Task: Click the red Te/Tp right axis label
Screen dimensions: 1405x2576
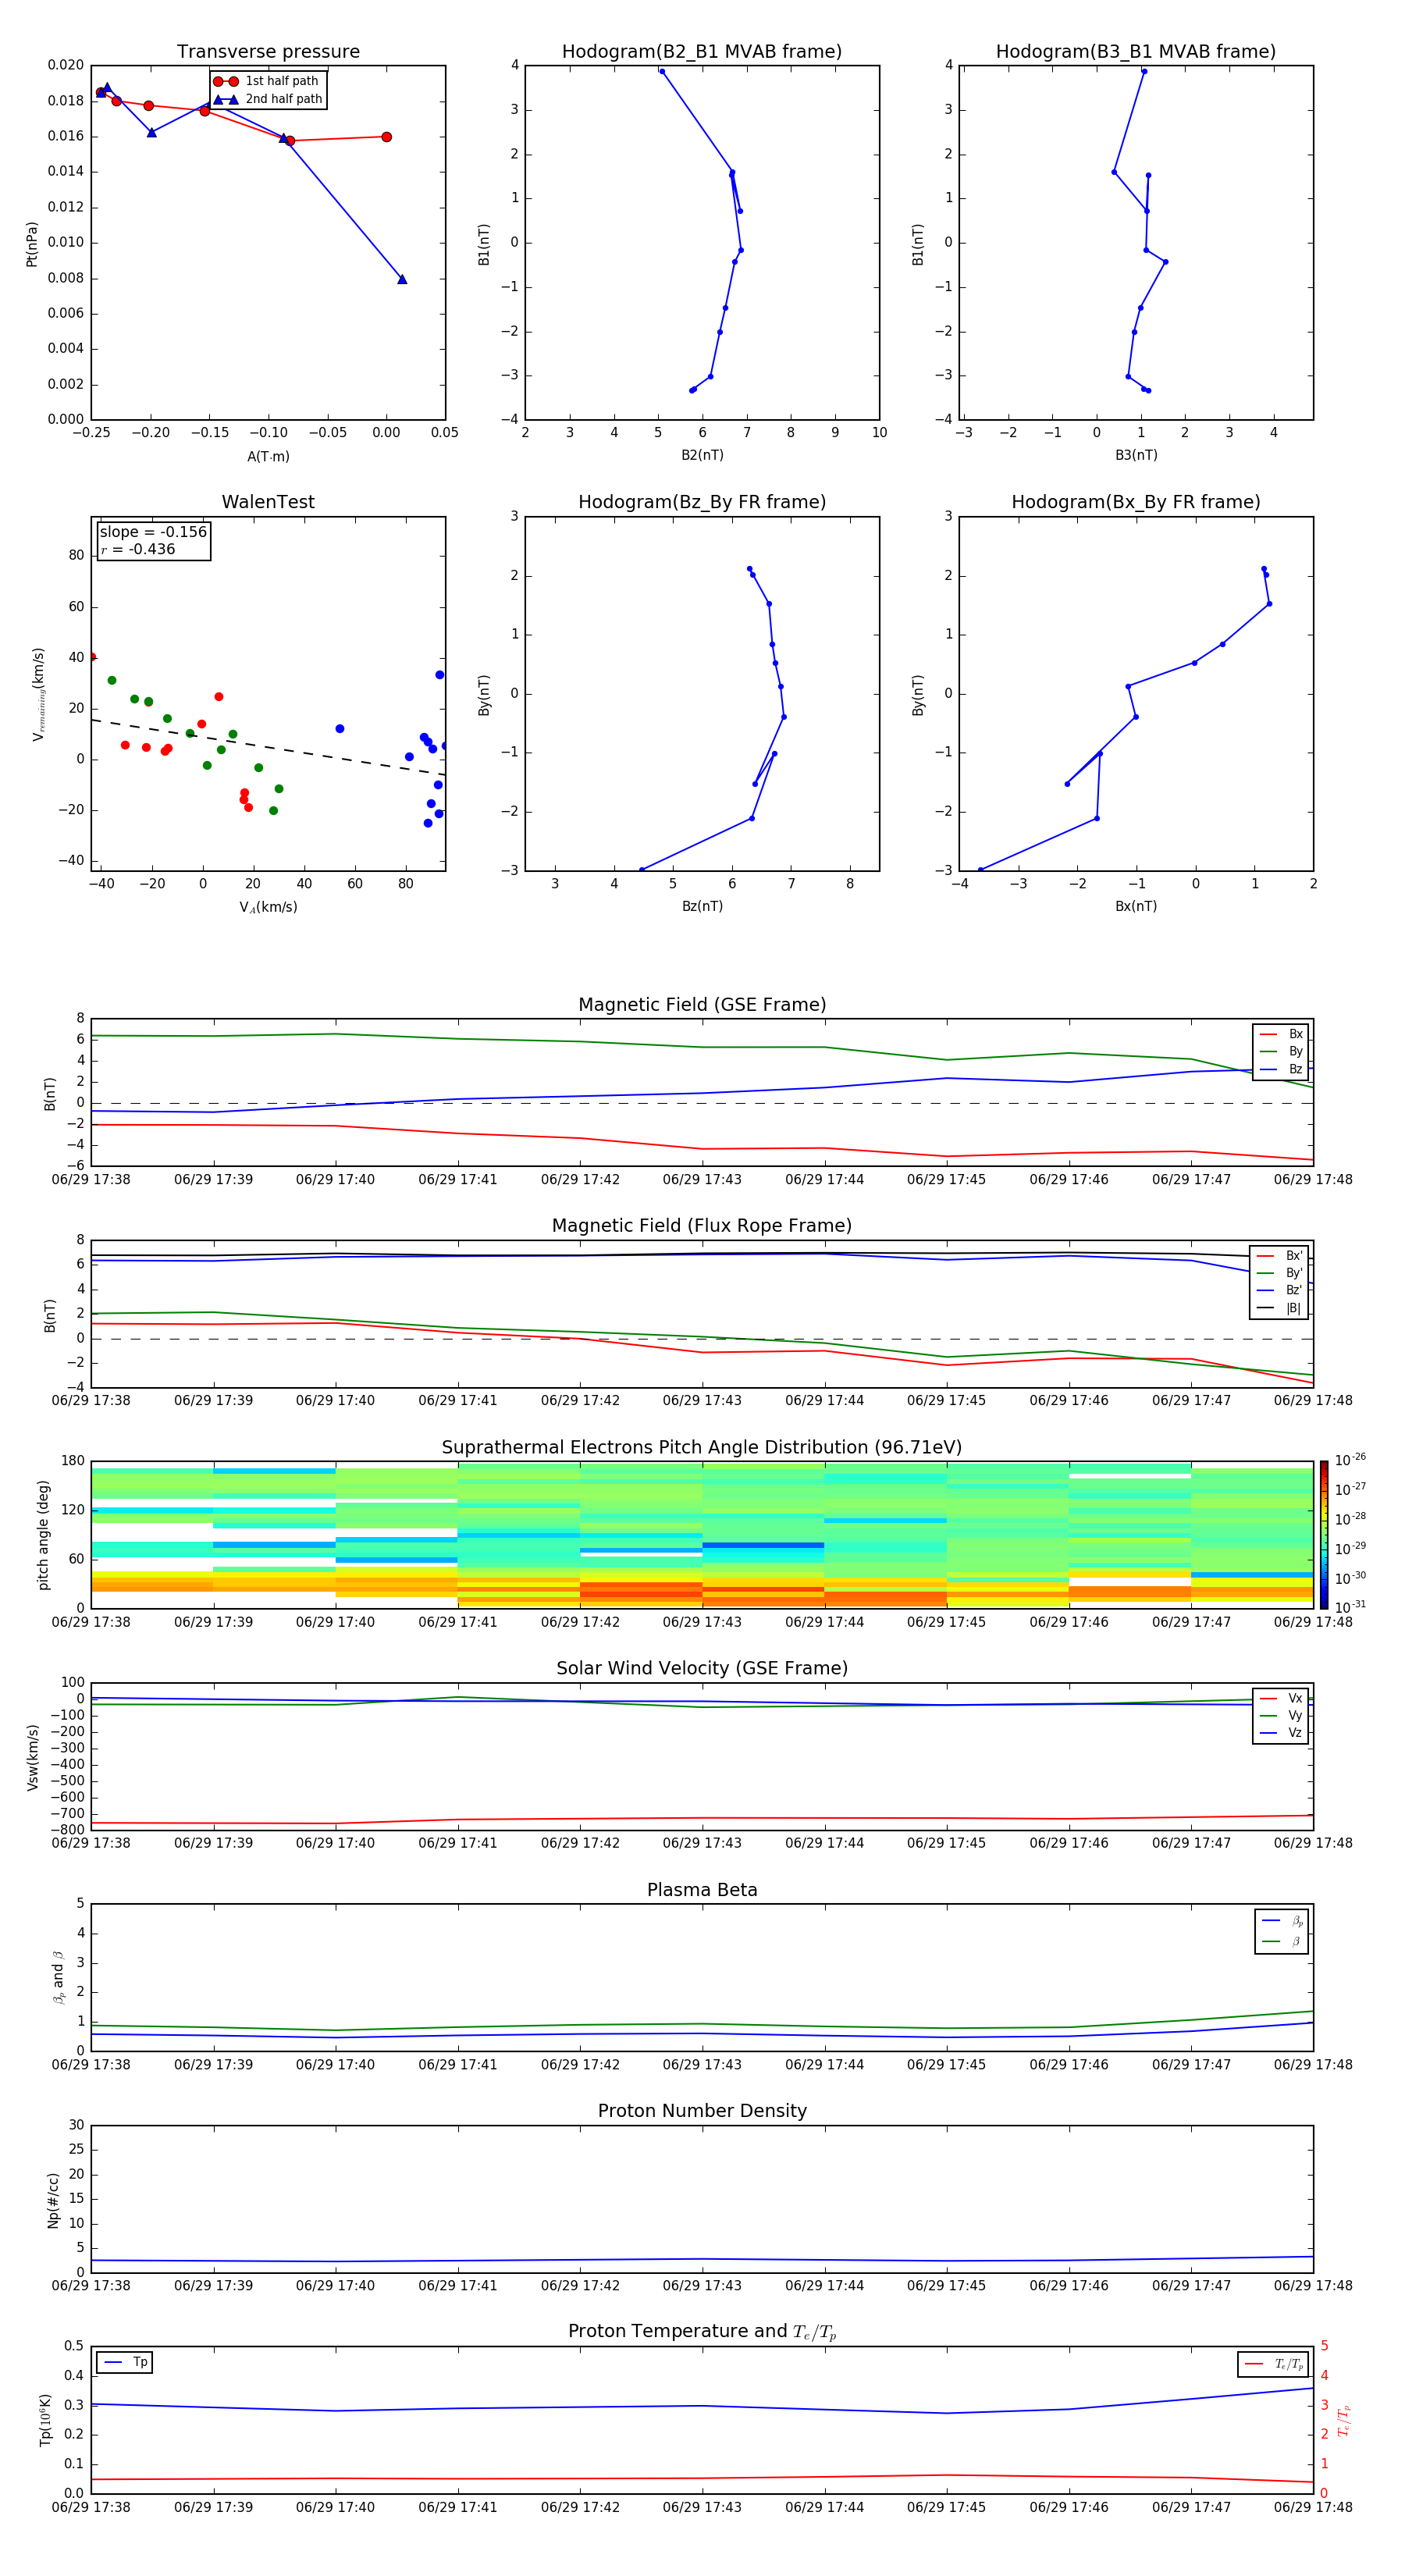Action: click(x=1343, y=2420)
